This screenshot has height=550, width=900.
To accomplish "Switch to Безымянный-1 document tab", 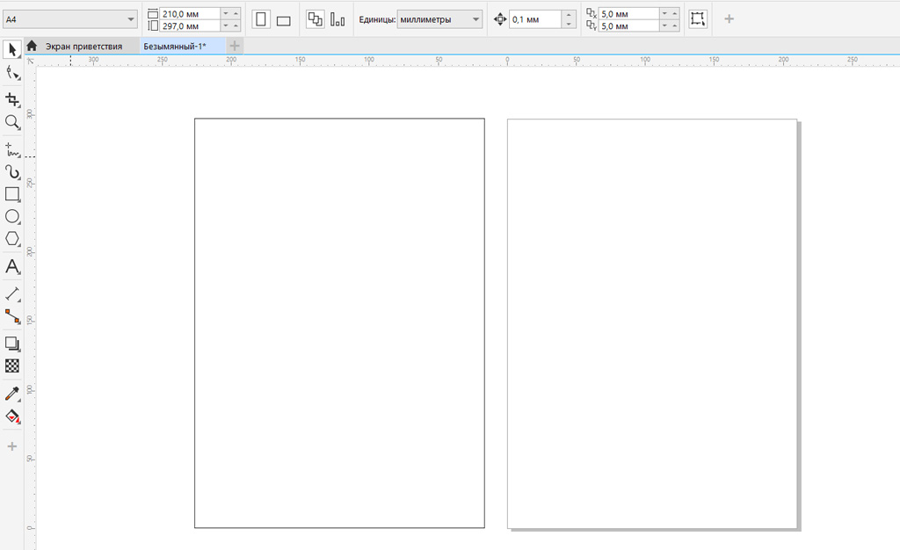I will (x=174, y=46).
